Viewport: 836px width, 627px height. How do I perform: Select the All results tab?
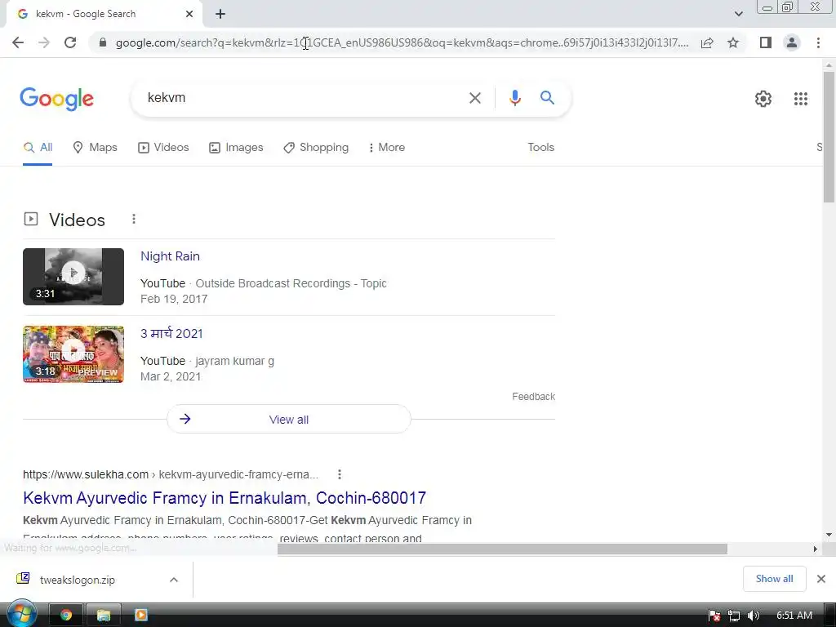[x=38, y=148]
